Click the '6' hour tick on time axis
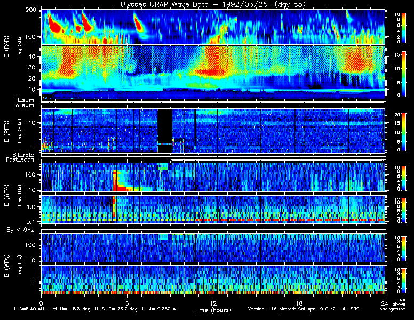The height and width of the screenshot is (320, 414). click(127, 303)
